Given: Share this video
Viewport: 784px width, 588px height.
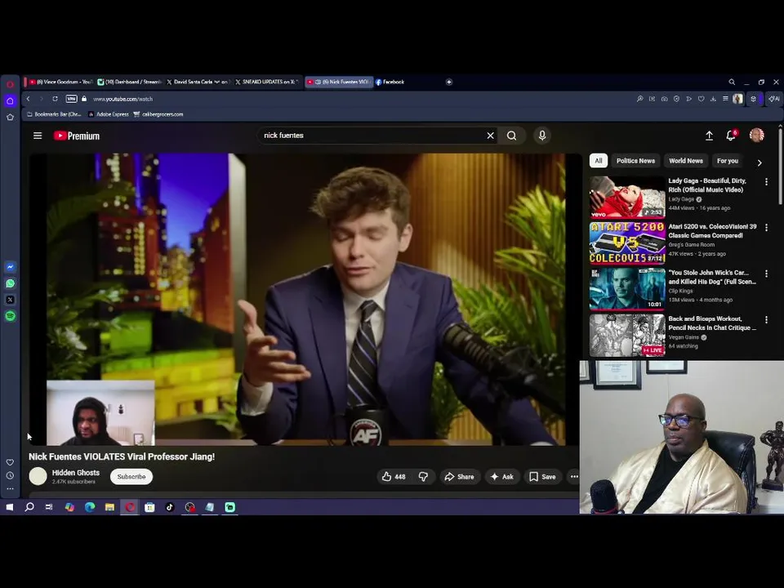Looking at the screenshot, I should pyautogui.click(x=459, y=476).
